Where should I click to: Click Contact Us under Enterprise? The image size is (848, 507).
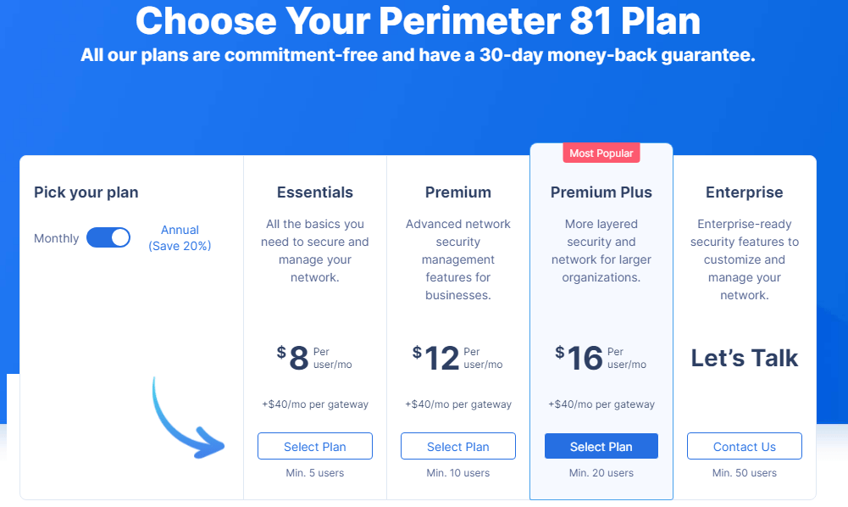pos(744,445)
